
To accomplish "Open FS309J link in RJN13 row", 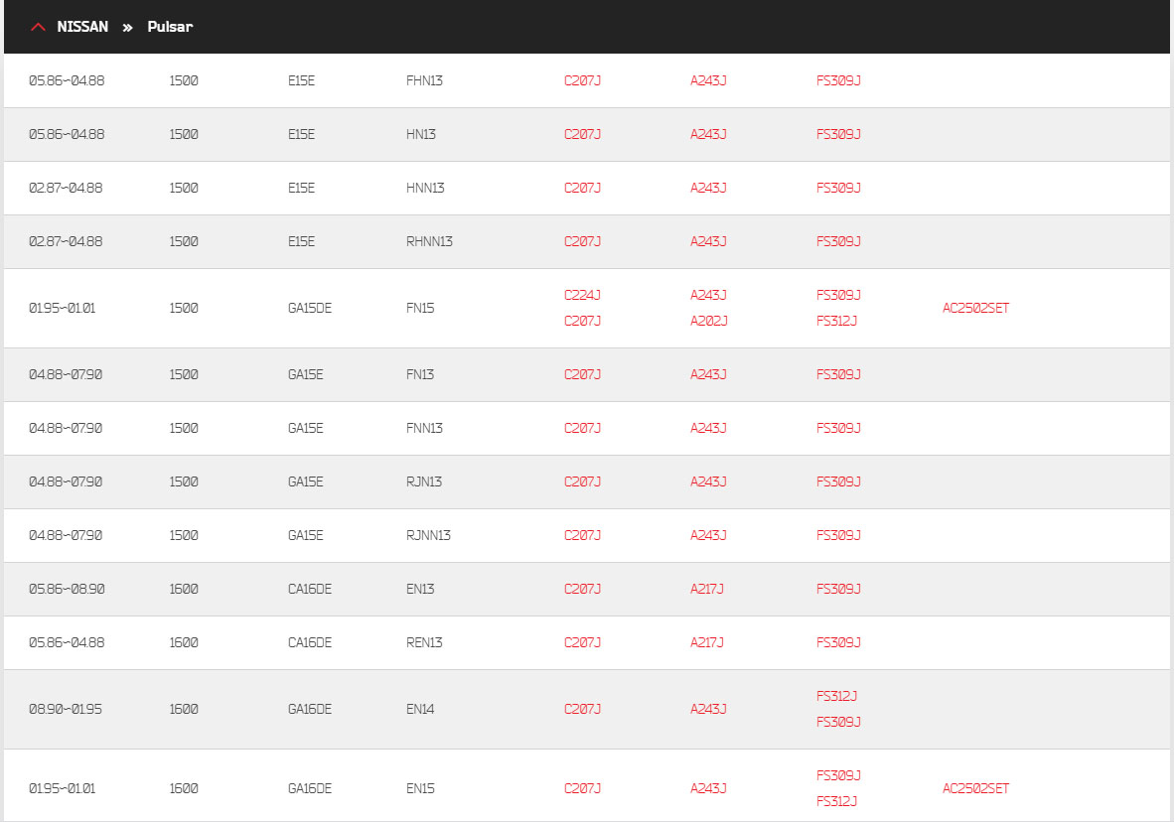I will coord(838,481).
